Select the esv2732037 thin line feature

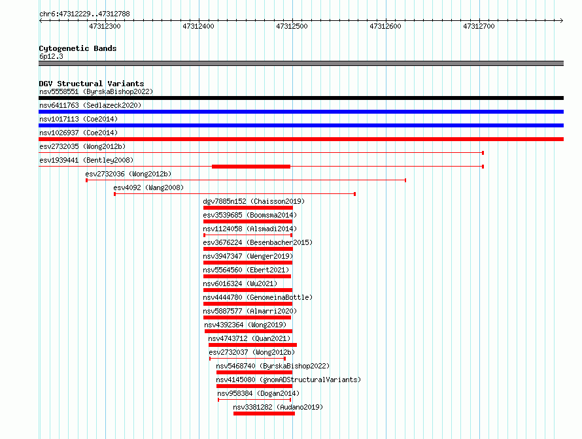248,359
